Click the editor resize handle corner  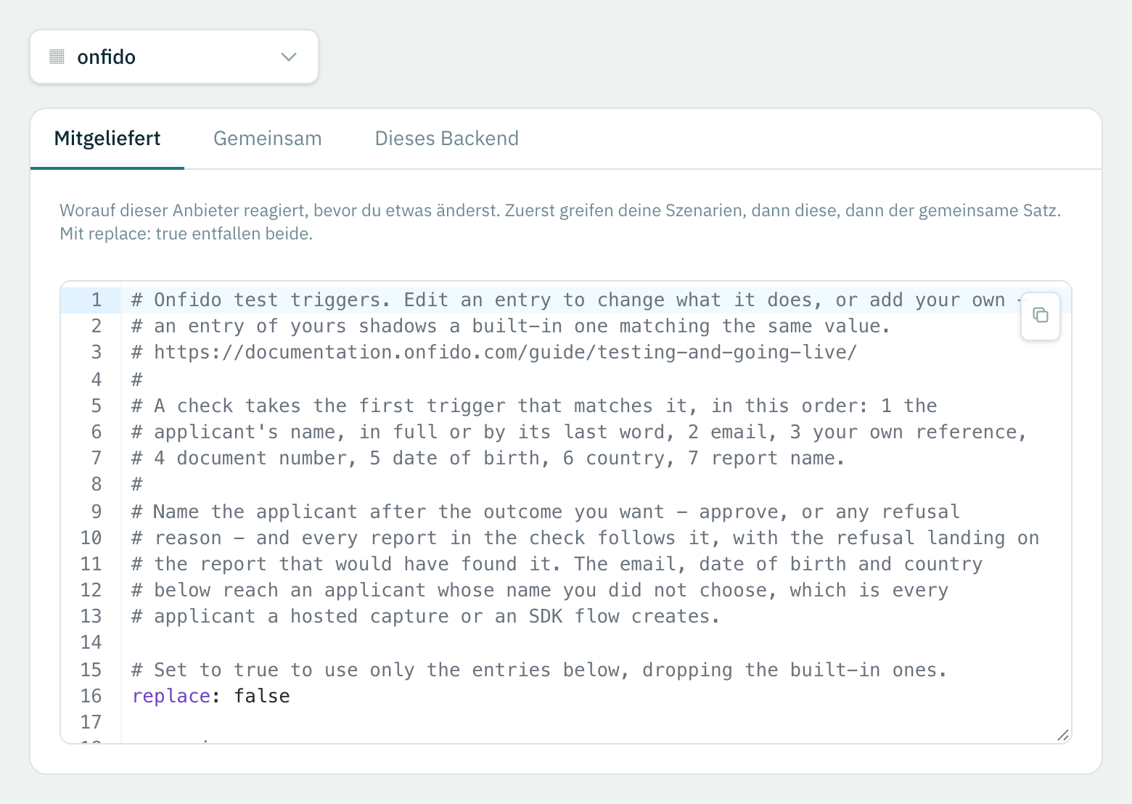click(1062, 735)
